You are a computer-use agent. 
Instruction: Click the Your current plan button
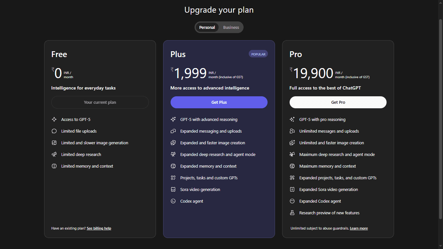click(100, 102)
